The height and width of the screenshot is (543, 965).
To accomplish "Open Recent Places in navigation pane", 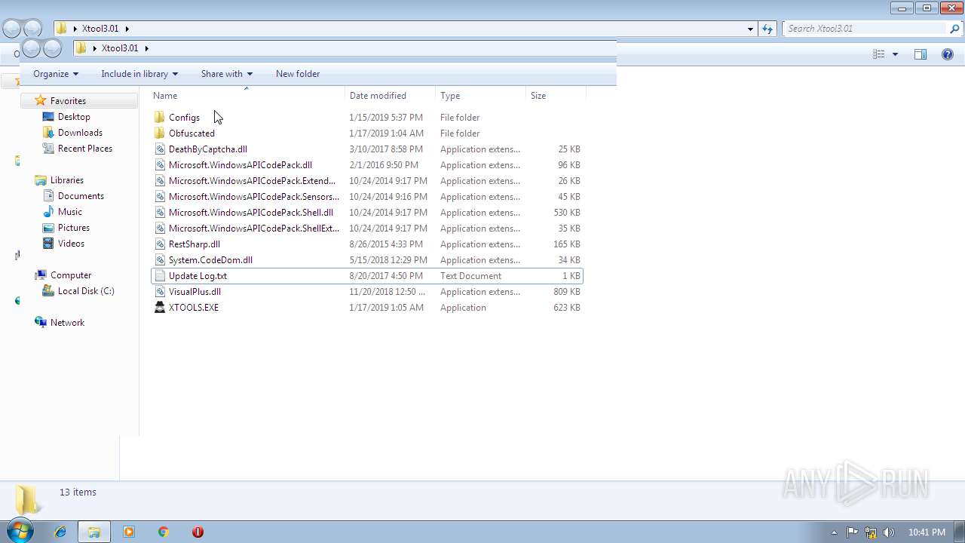I will (85, 149).
